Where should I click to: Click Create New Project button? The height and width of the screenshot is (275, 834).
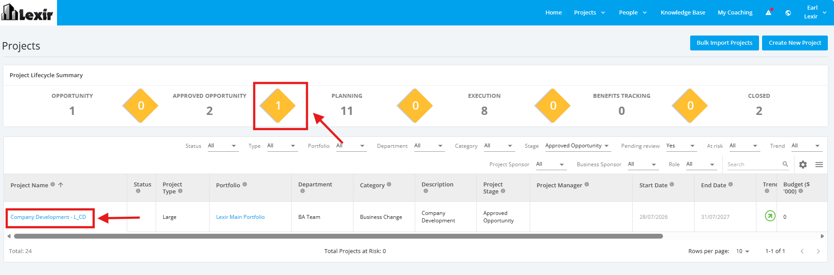tap(795, 43)
